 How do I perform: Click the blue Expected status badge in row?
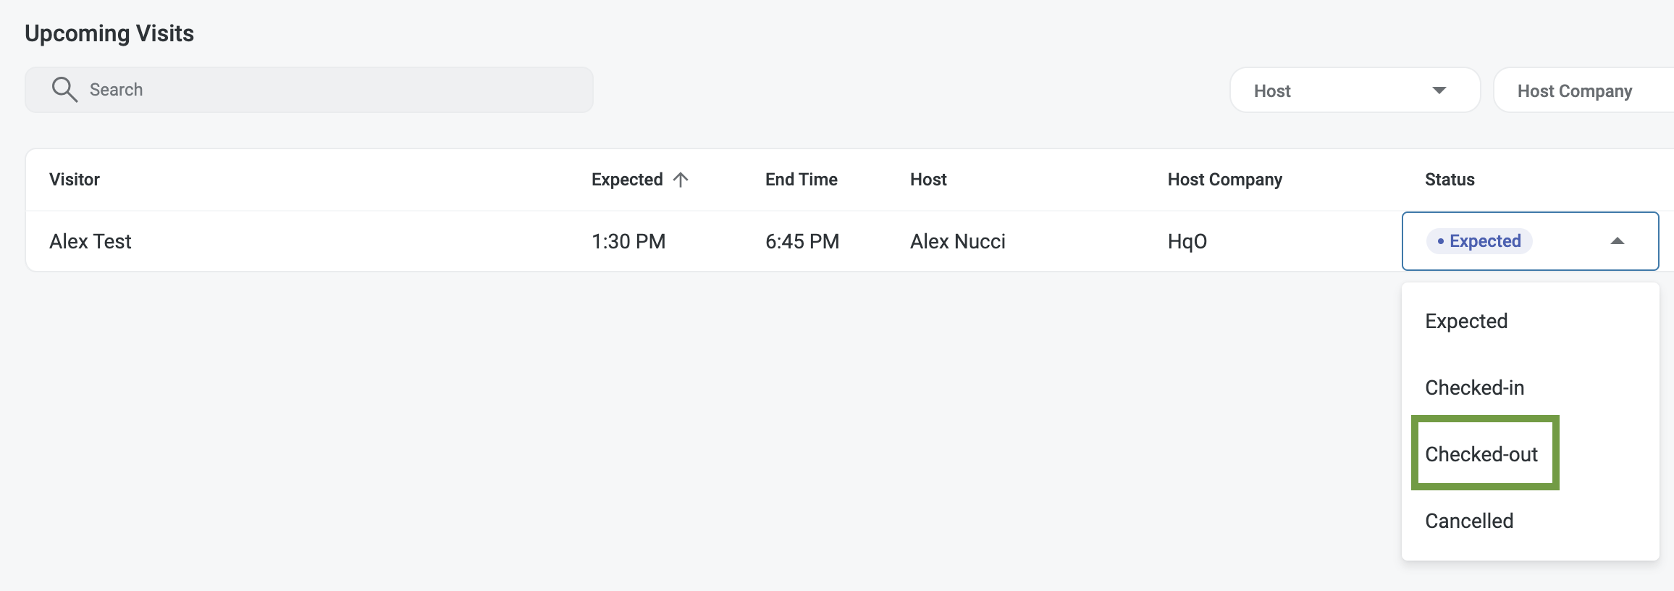coord(1479,241)
